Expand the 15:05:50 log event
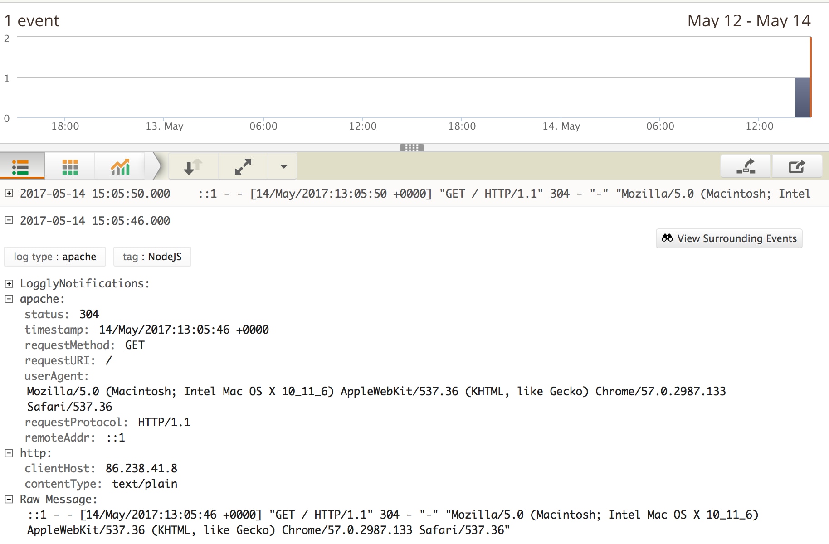 coord(9,193)
